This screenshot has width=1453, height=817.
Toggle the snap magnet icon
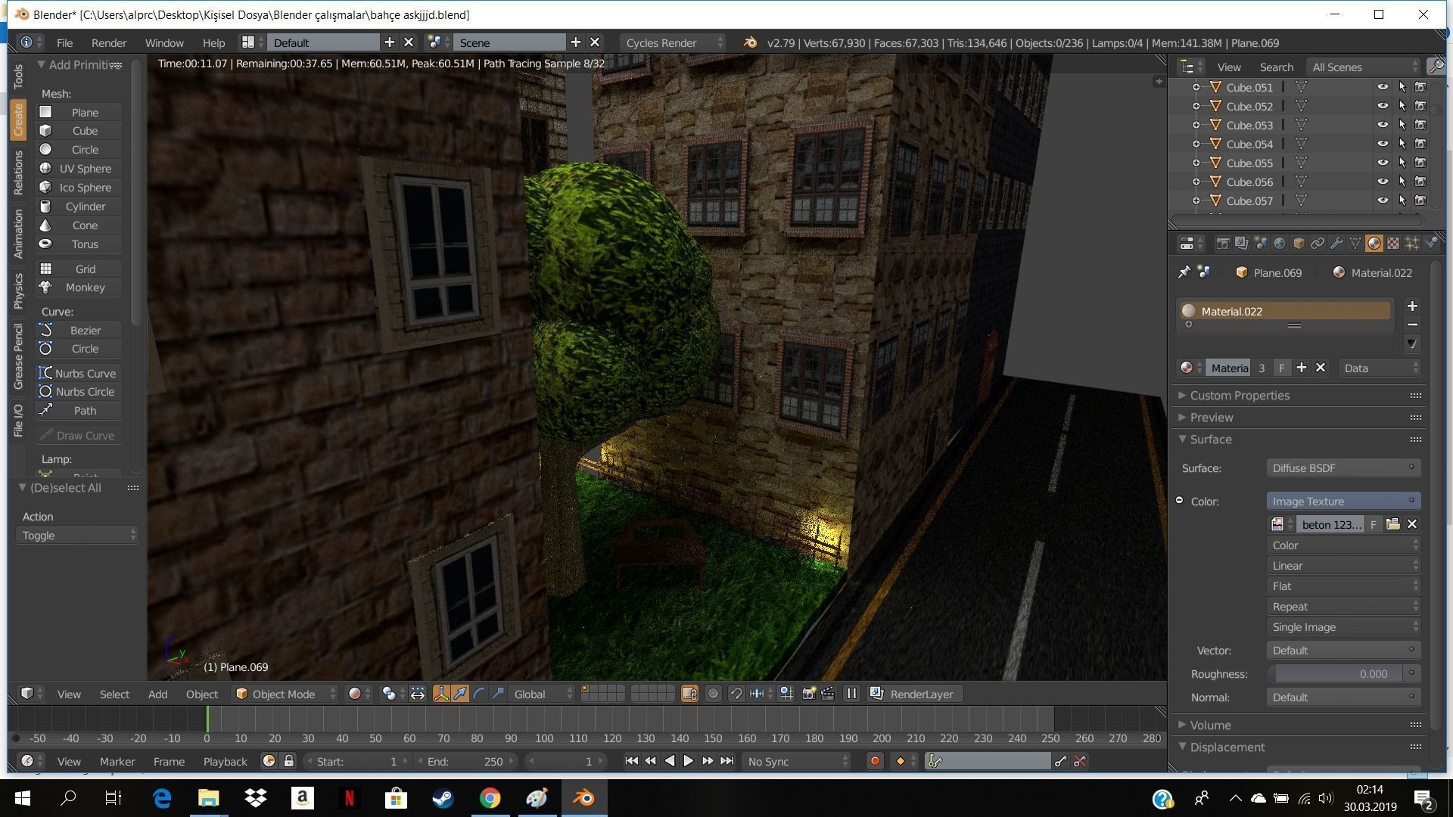coord(736,694)
